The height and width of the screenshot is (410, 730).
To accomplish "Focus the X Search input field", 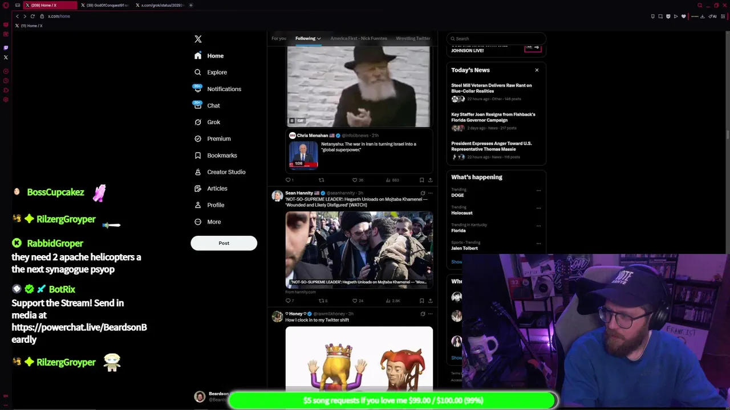I will [x=496, y=39].
